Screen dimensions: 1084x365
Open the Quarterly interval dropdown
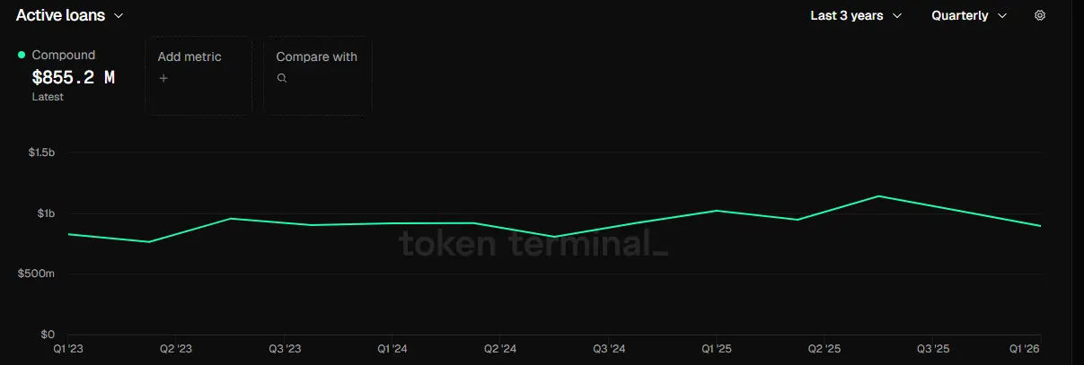969,15
